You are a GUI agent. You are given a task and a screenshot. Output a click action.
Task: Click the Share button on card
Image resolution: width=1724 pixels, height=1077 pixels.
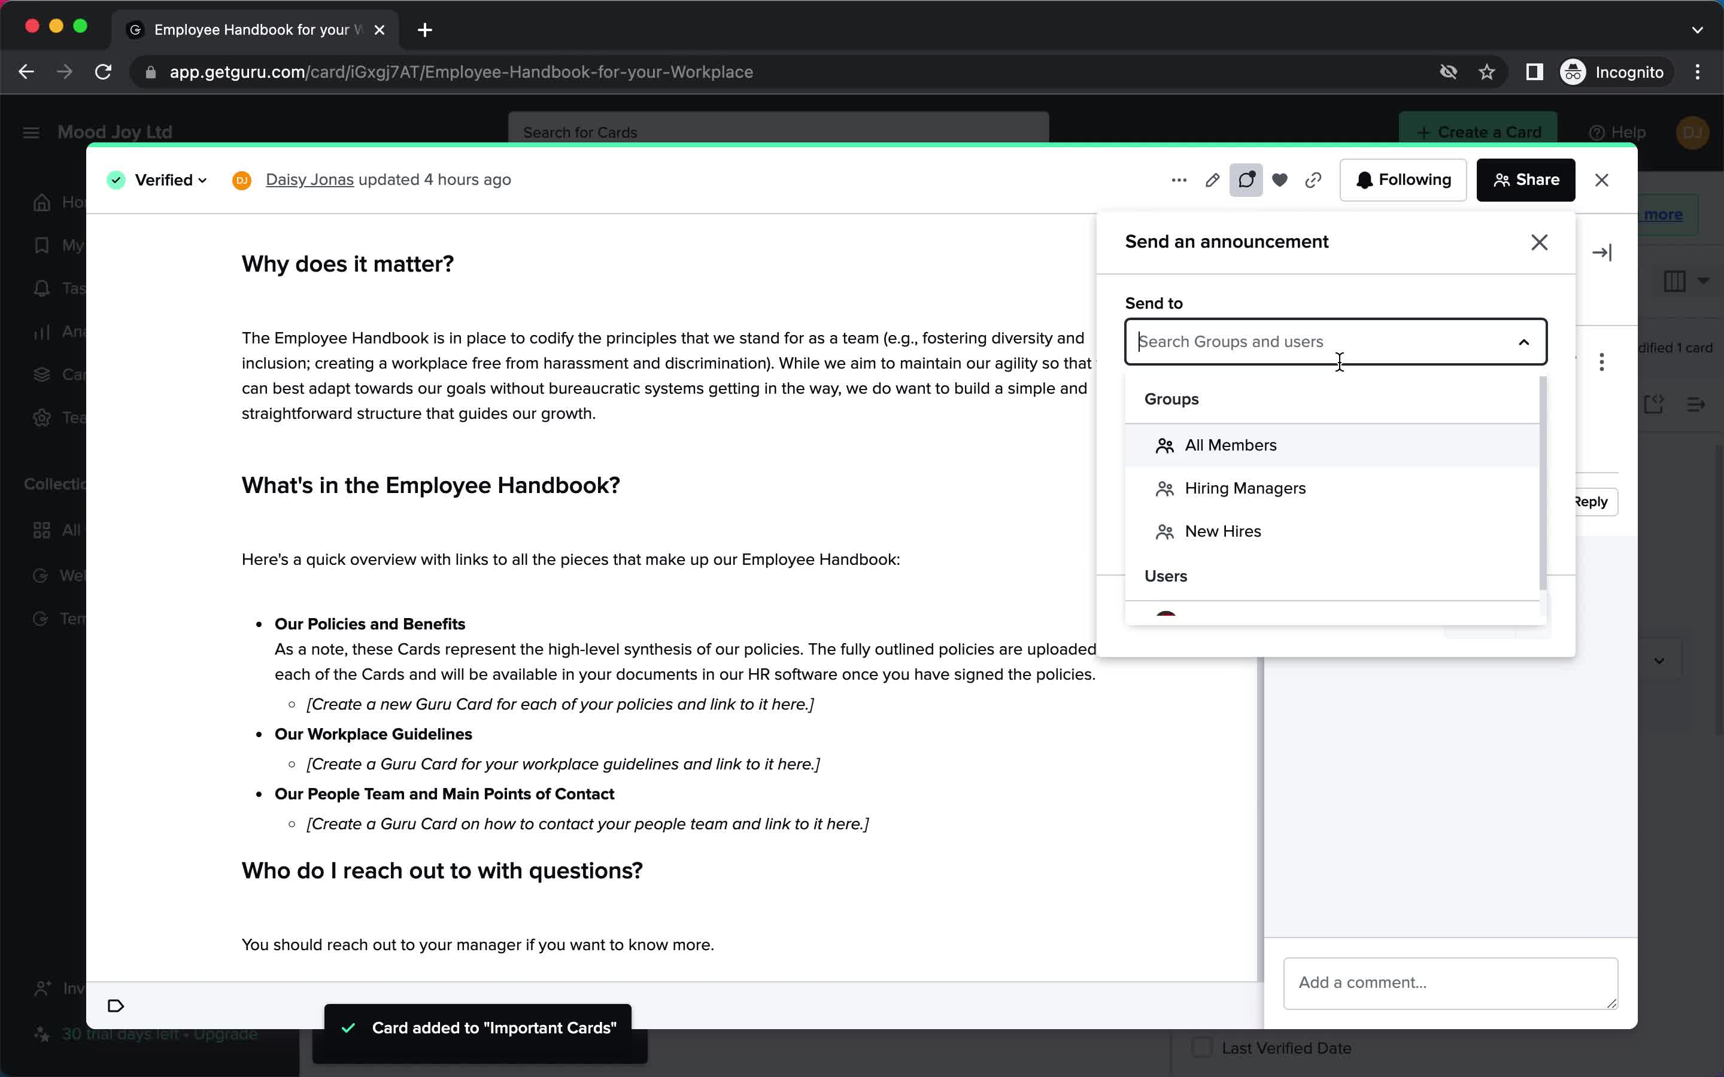(x=1525, y=179)
